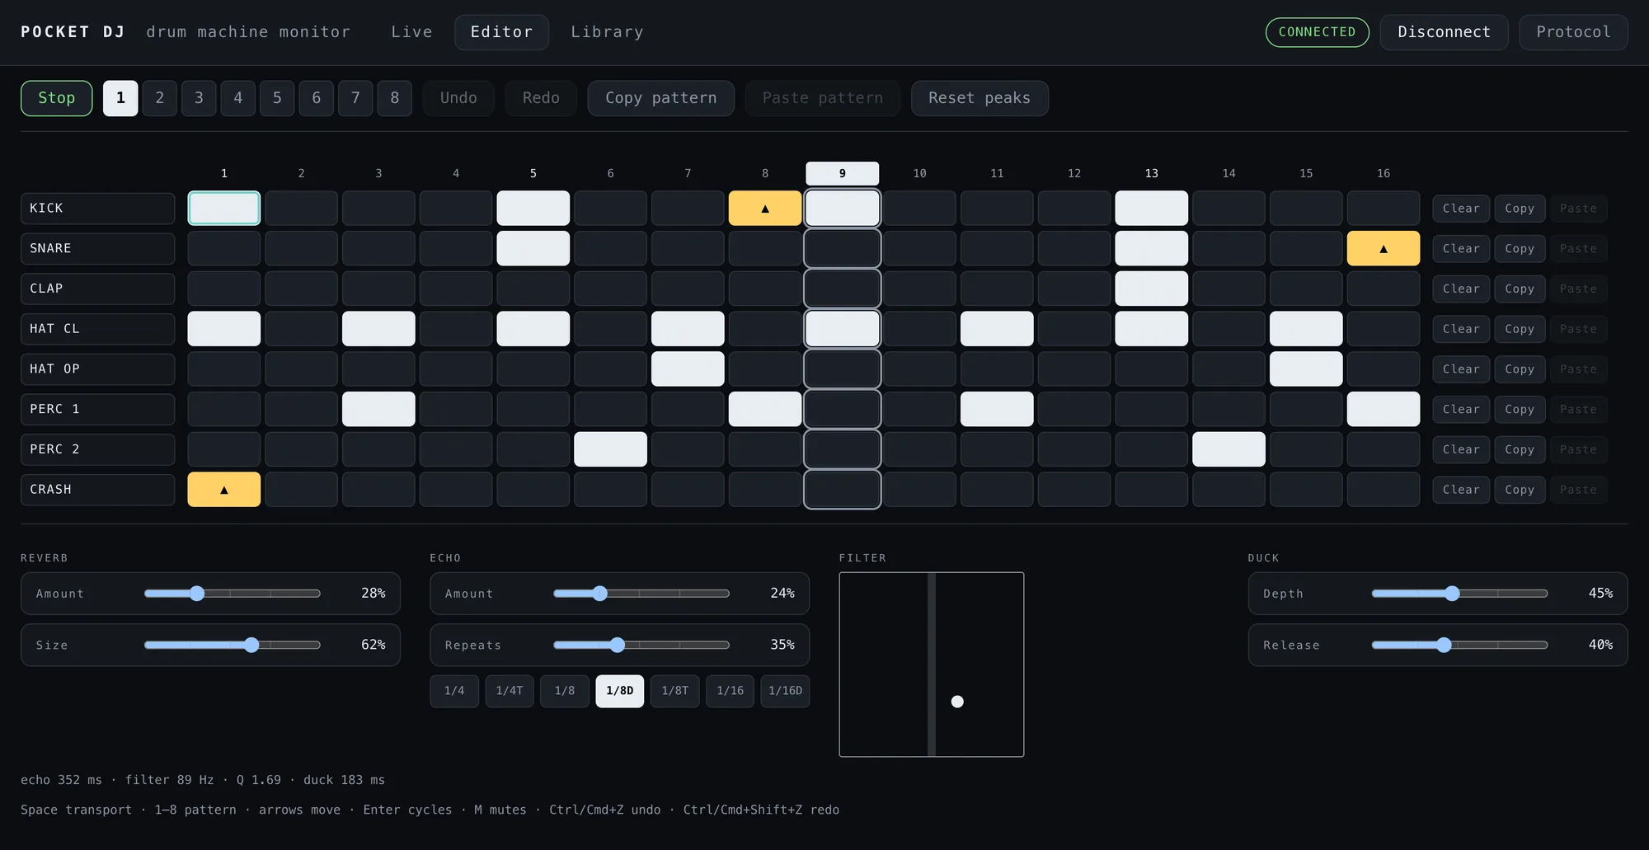
Task: Select pattern 2
Action: (159, 98)
